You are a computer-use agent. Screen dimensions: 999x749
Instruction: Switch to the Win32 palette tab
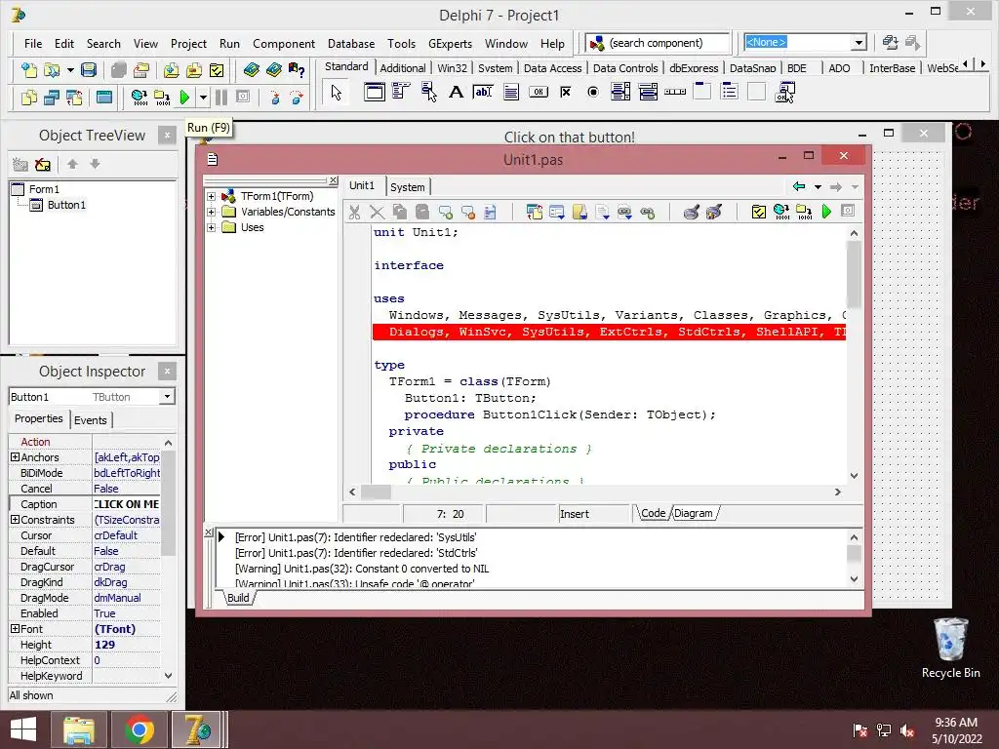point(453,68)
